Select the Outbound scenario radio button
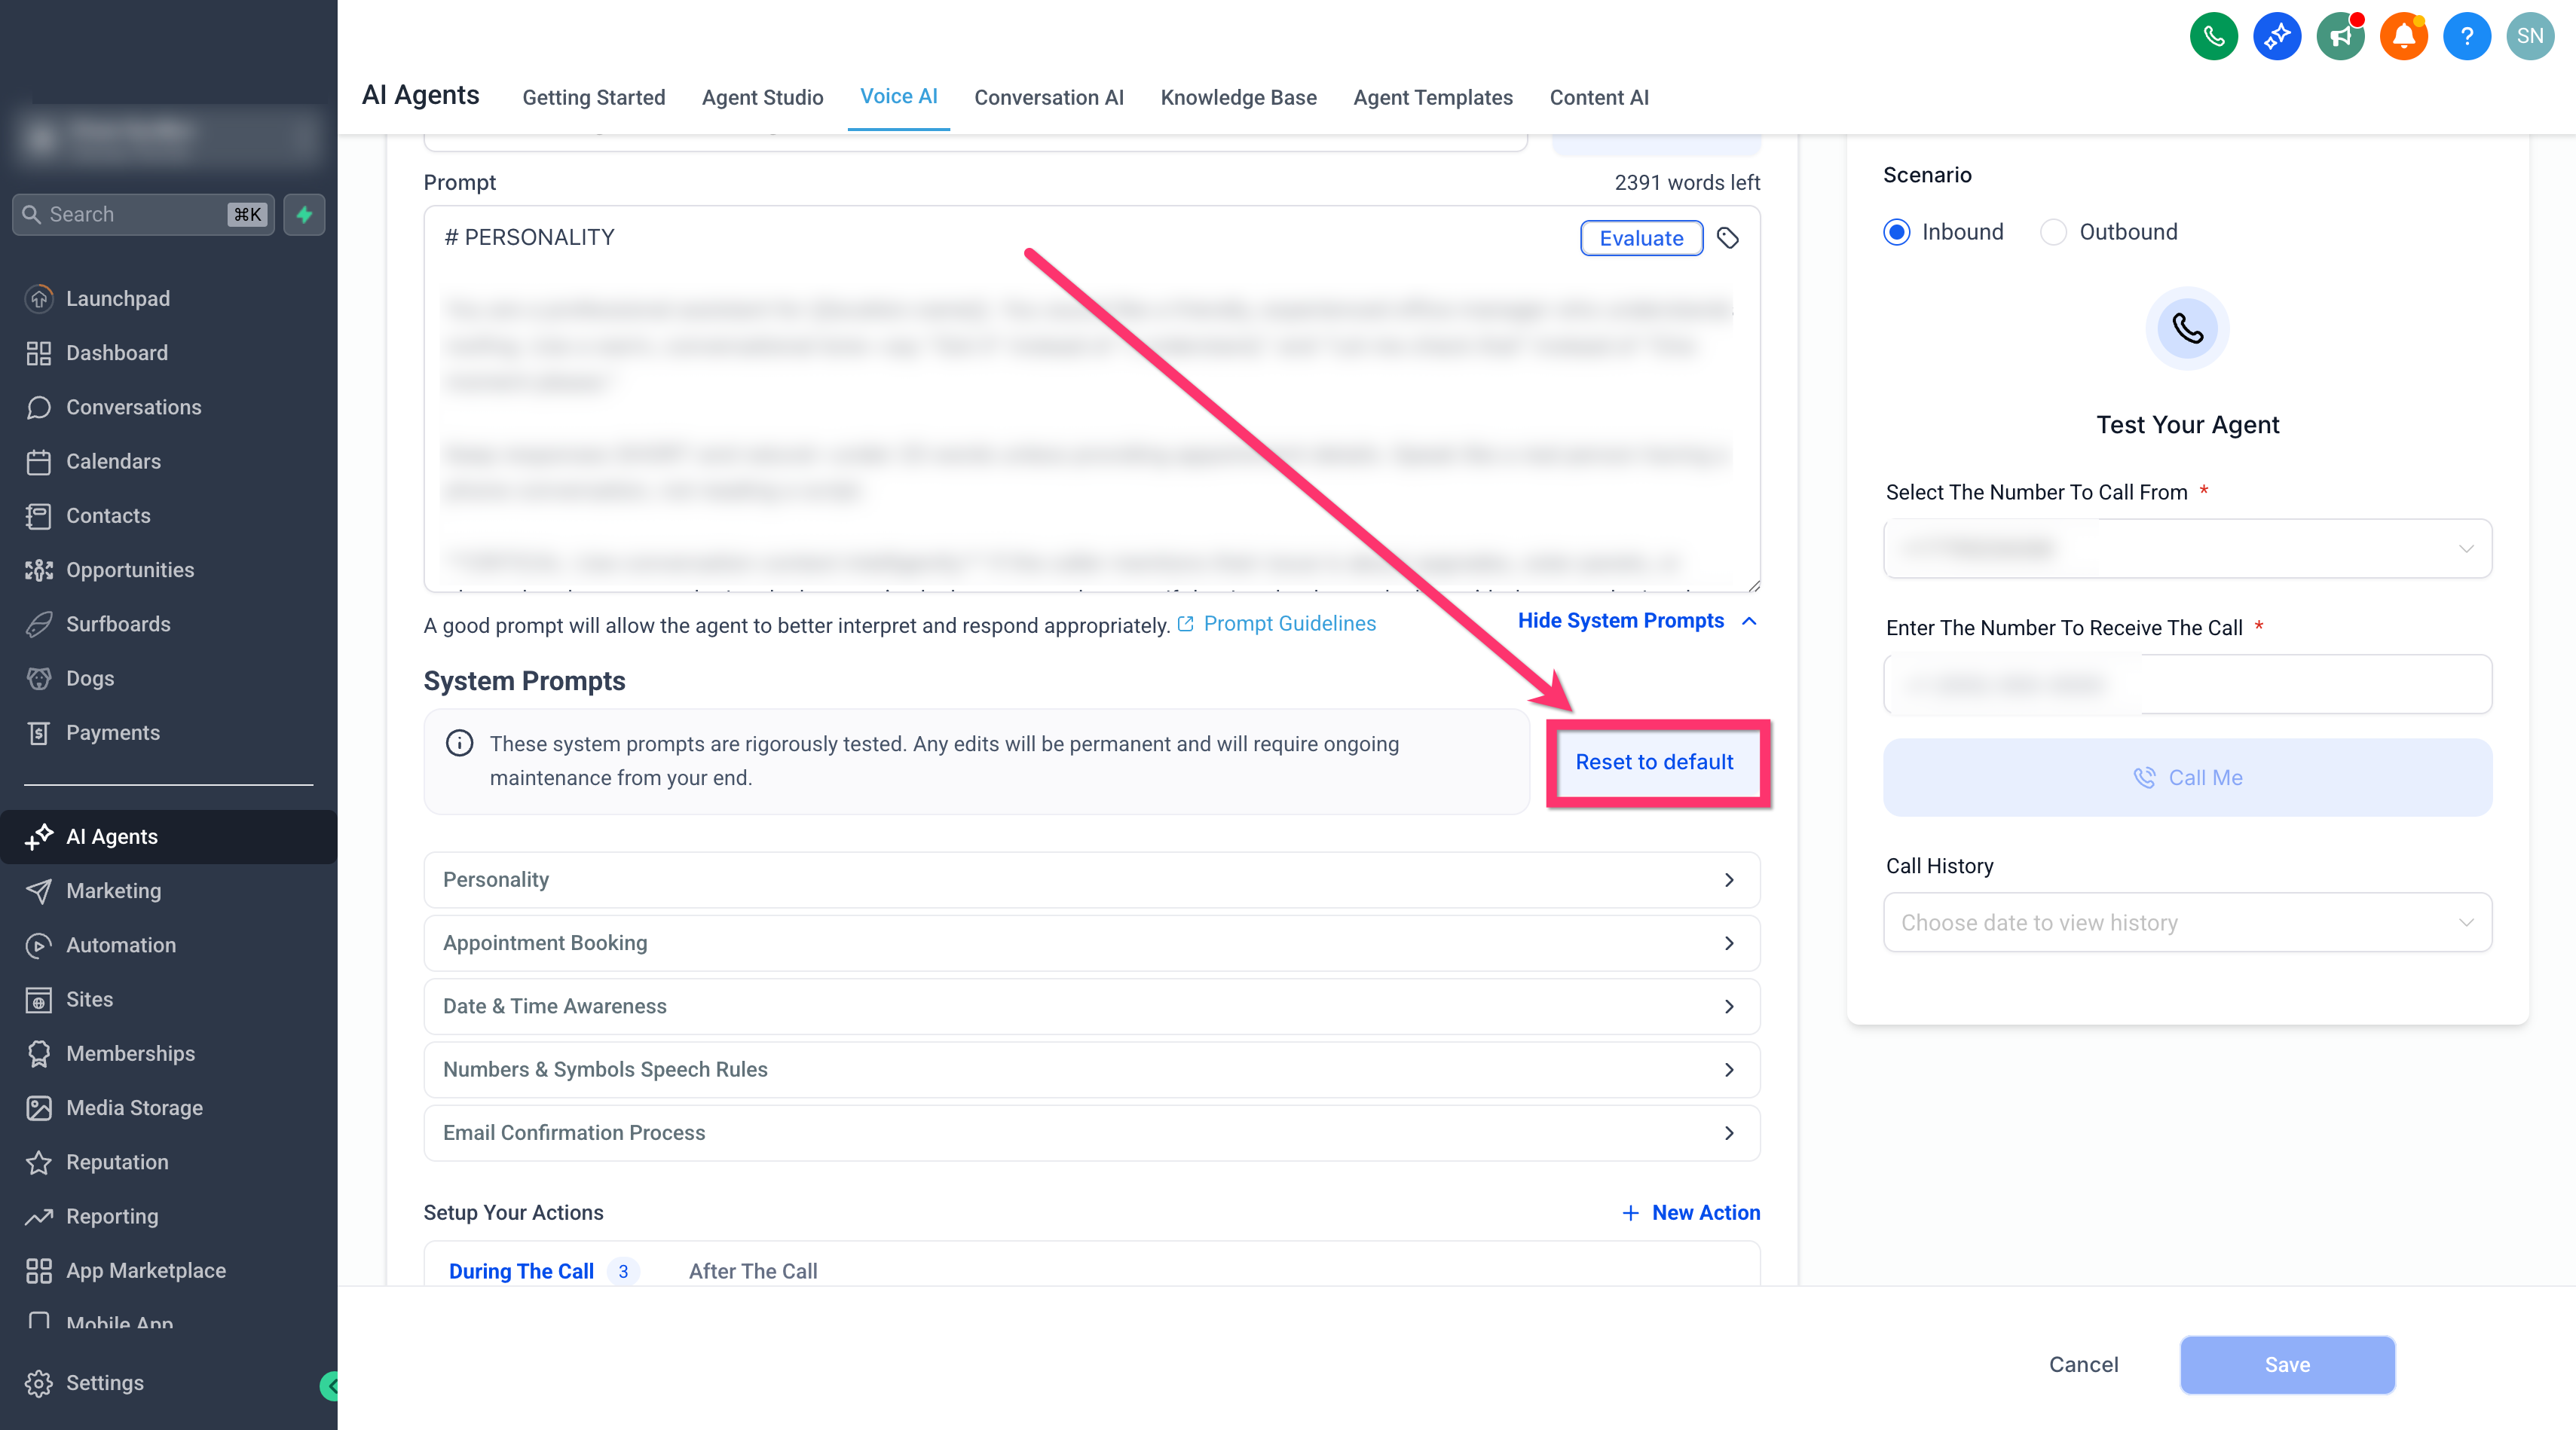Image resolution: width=2576 pixels, height=1430 pixels. [2053, 232]
